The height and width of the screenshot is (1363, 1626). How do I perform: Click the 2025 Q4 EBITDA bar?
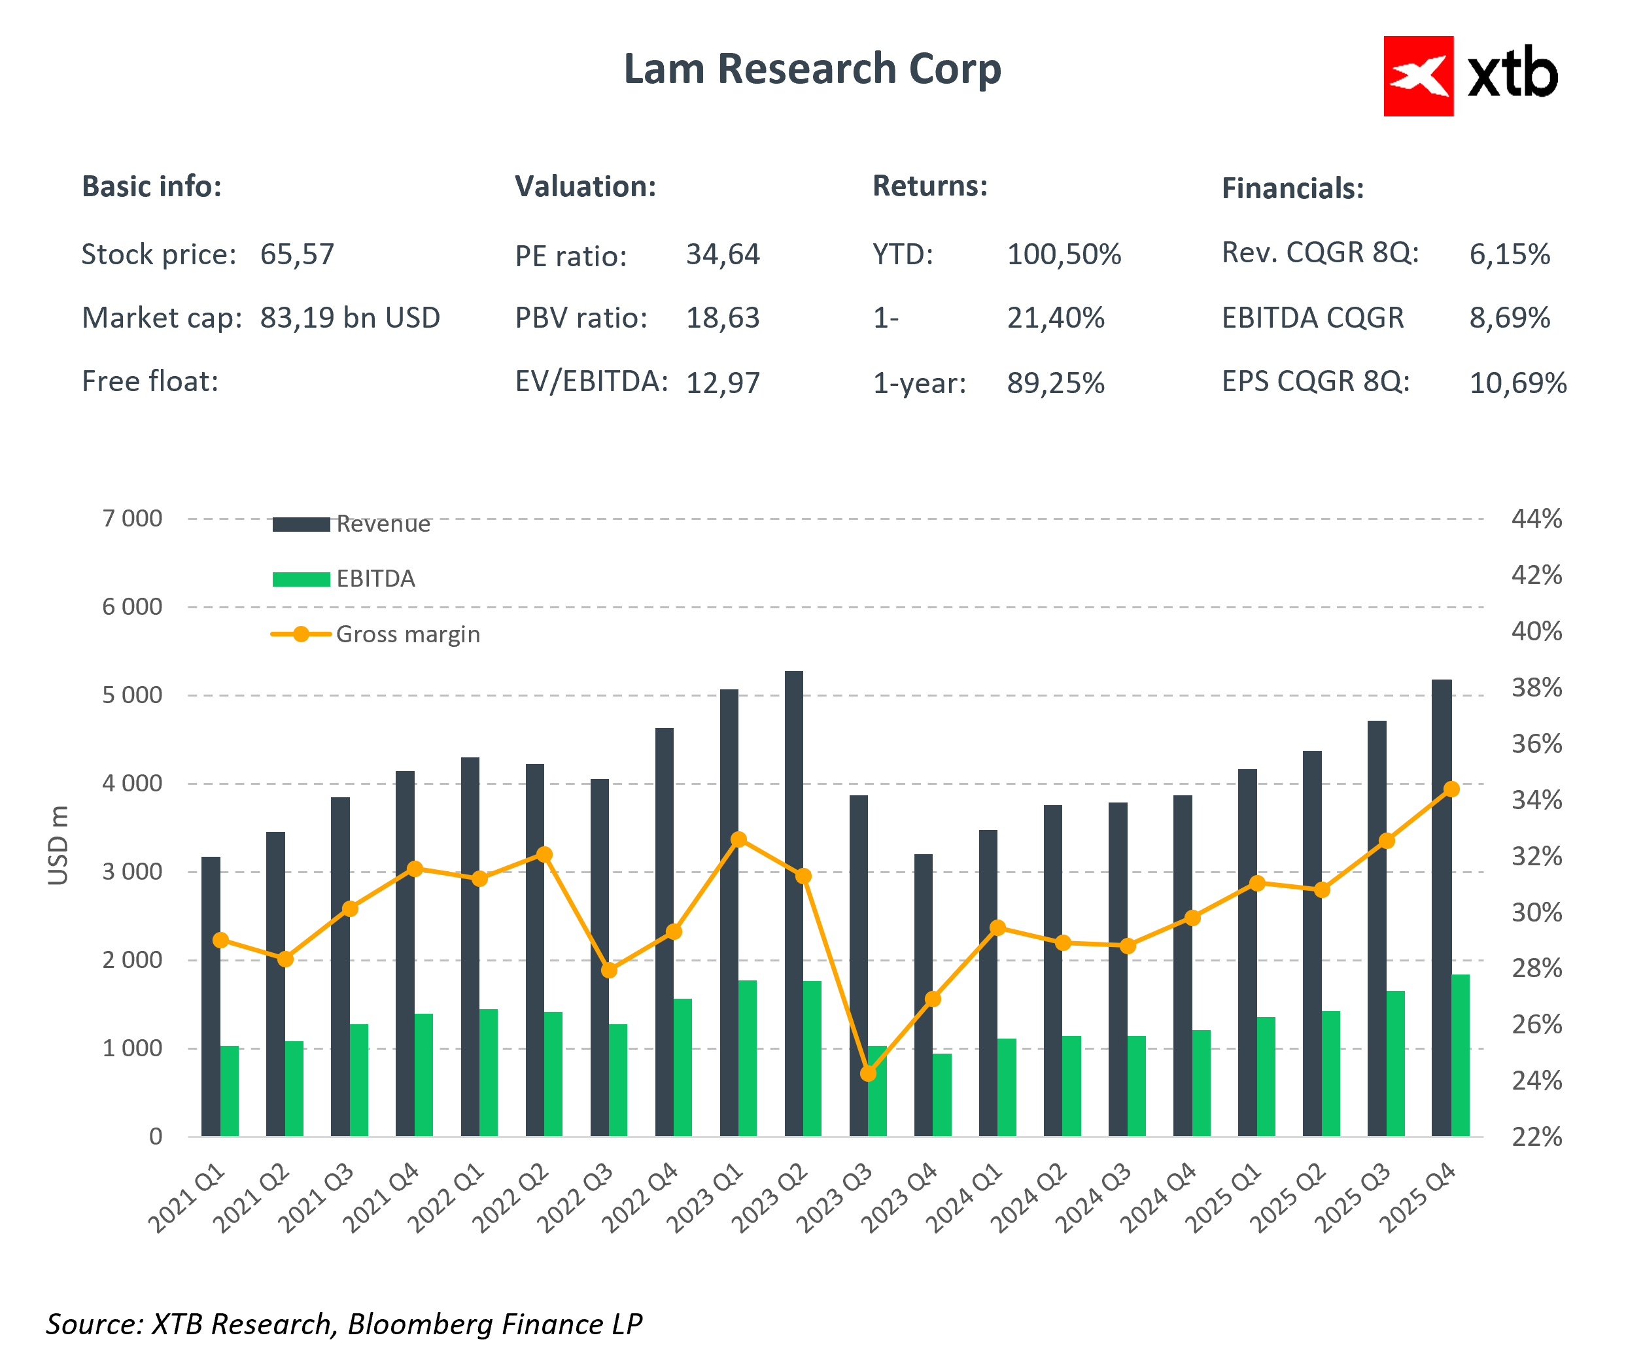(1461, 1055)
